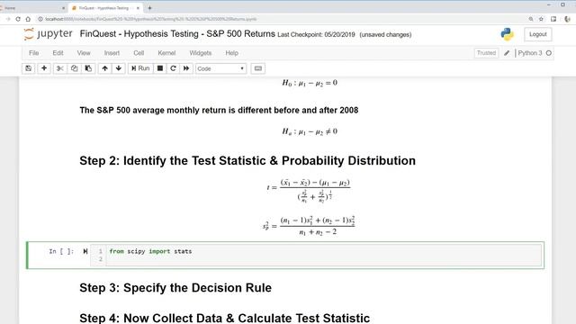This screenshot has width=576, height=324.
Task: Move selected cell down arrow
Action: click(119, 68)
